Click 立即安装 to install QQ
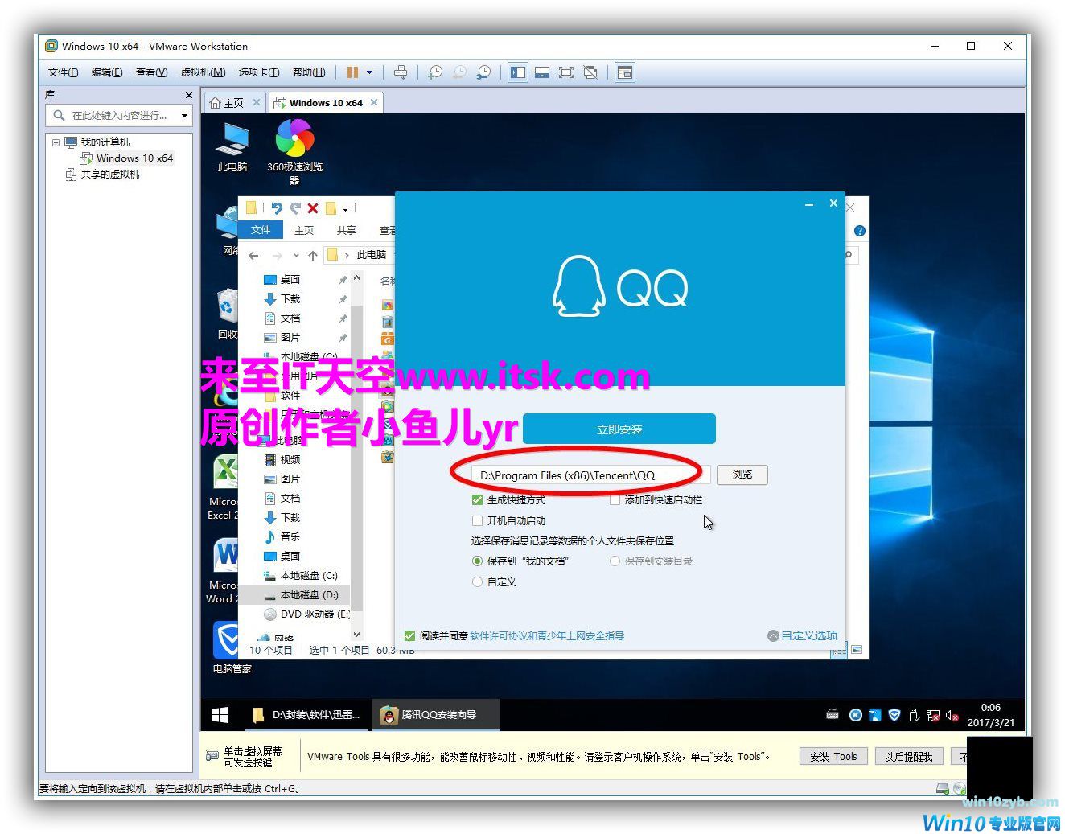The width and height of the screenshot is (1065, 834). tap(619, 429)
